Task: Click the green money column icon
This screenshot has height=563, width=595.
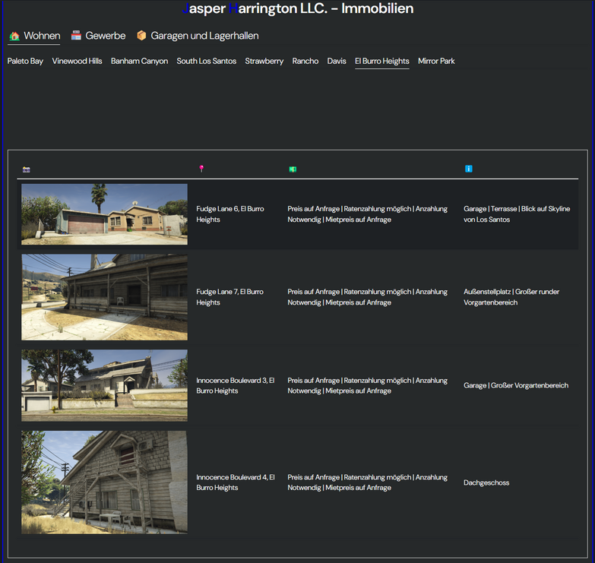Action: pos(293,169)
